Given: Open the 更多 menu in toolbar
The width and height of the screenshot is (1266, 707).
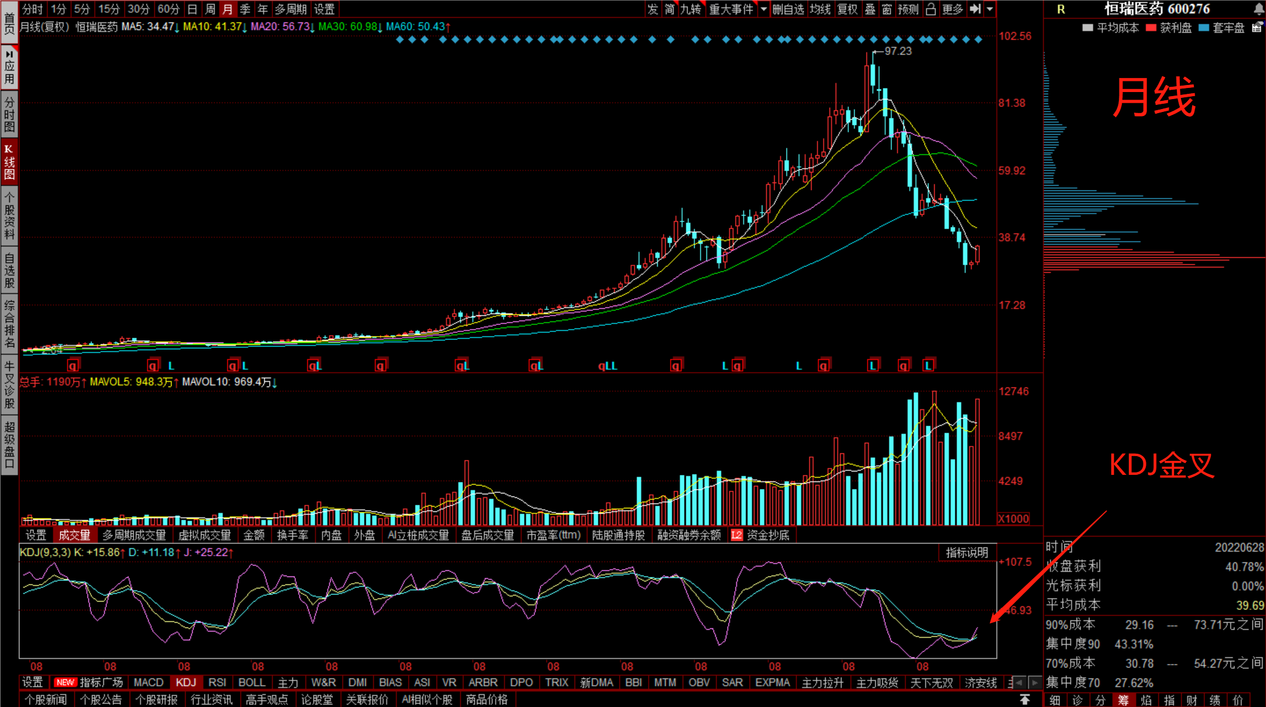Looking at the screenshot, I should (x=952, y=9).
